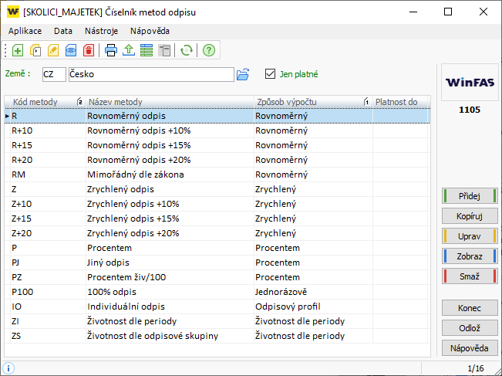Open country lookup folder icon
Screen dimensions: 502x376
pos(243,74)
